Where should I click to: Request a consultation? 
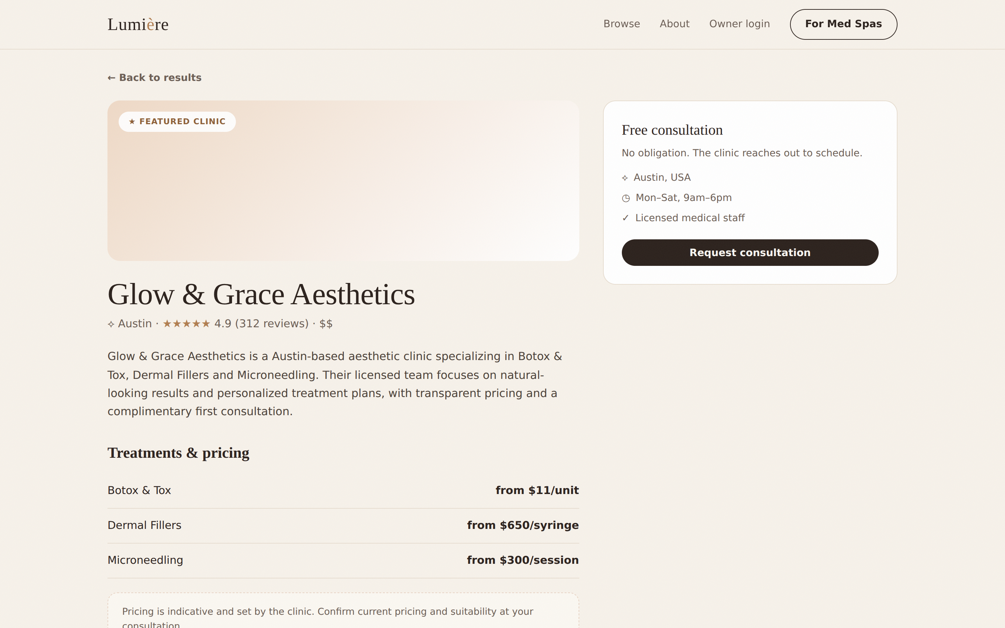(750, 253)
